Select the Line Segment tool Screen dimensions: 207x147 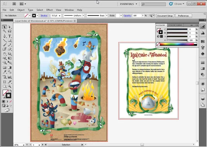pos(5,41)
